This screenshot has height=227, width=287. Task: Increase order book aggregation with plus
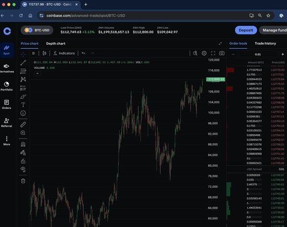[x=282, y=54]
